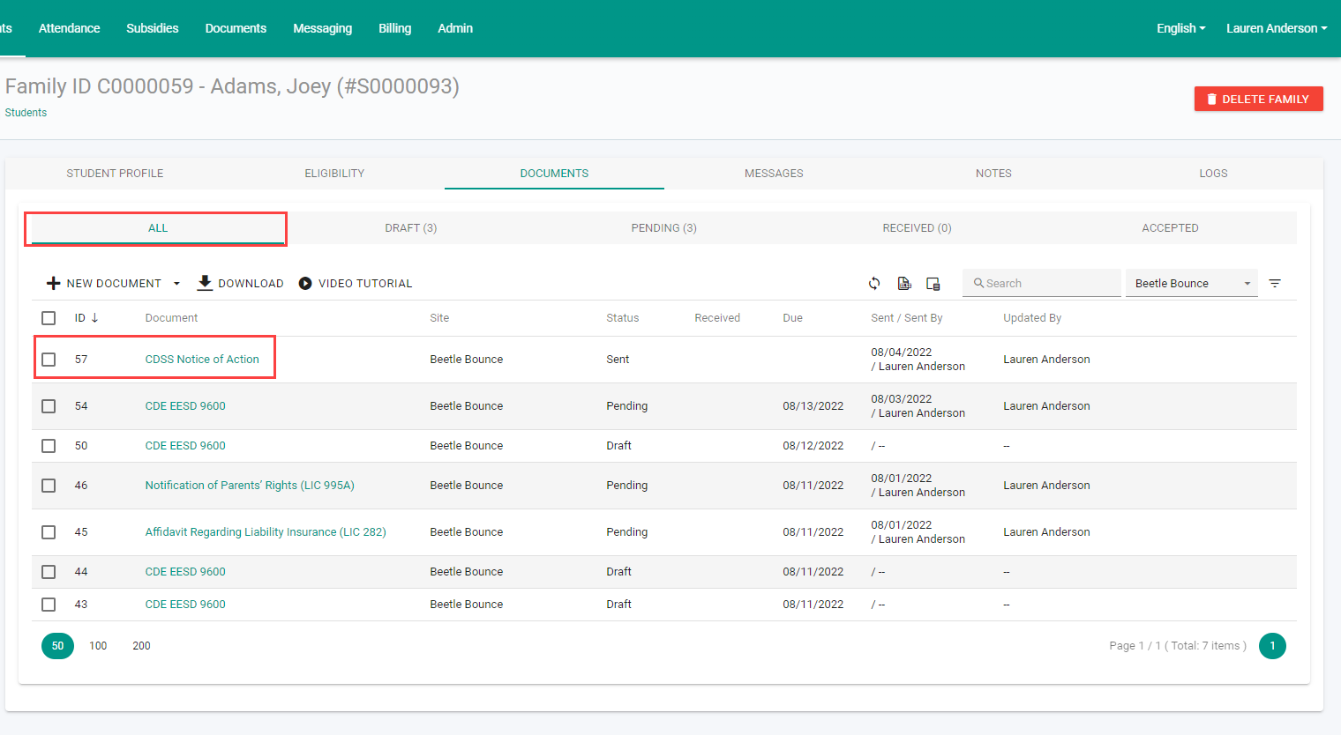The height and width of the screenshot is (735, 1341).
Task: Select the Pending (3) tab
Action: pyautogui.click(x=664, y=228)
